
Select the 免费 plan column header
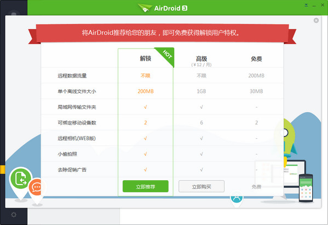pos(256,59)
